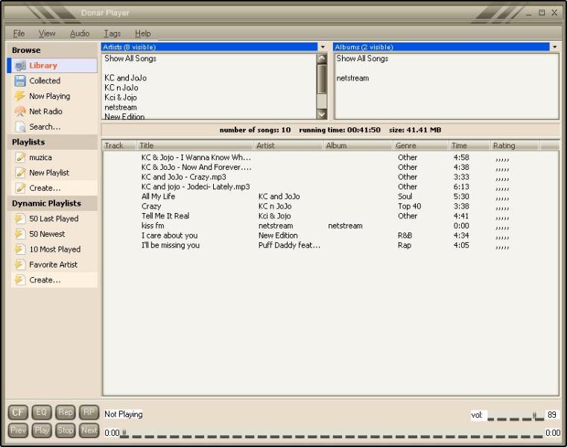Toggle the RP button
This screenshot has height=447, width=567.
pos(89,412)
